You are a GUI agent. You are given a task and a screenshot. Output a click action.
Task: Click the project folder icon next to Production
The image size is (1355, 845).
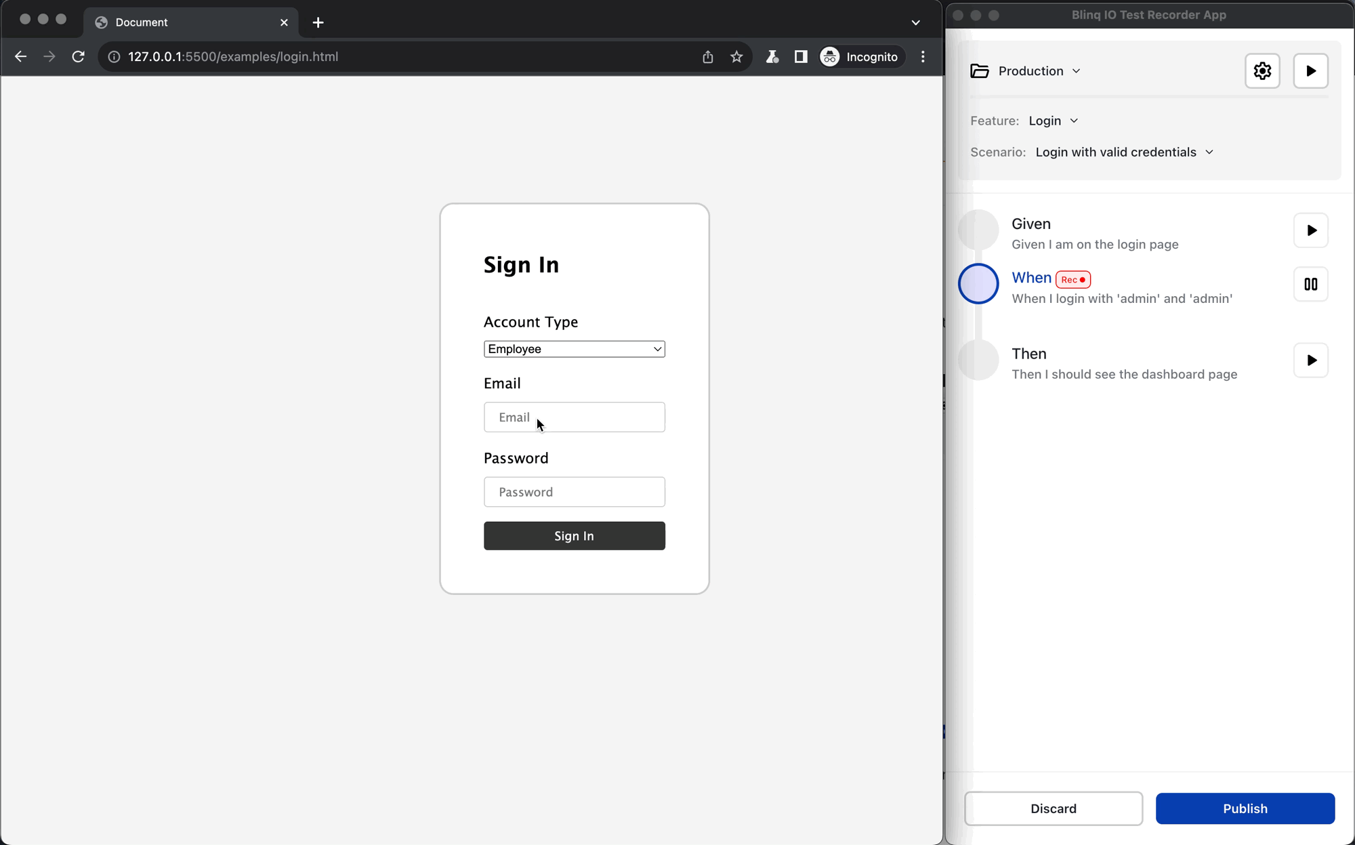(980, 70)
